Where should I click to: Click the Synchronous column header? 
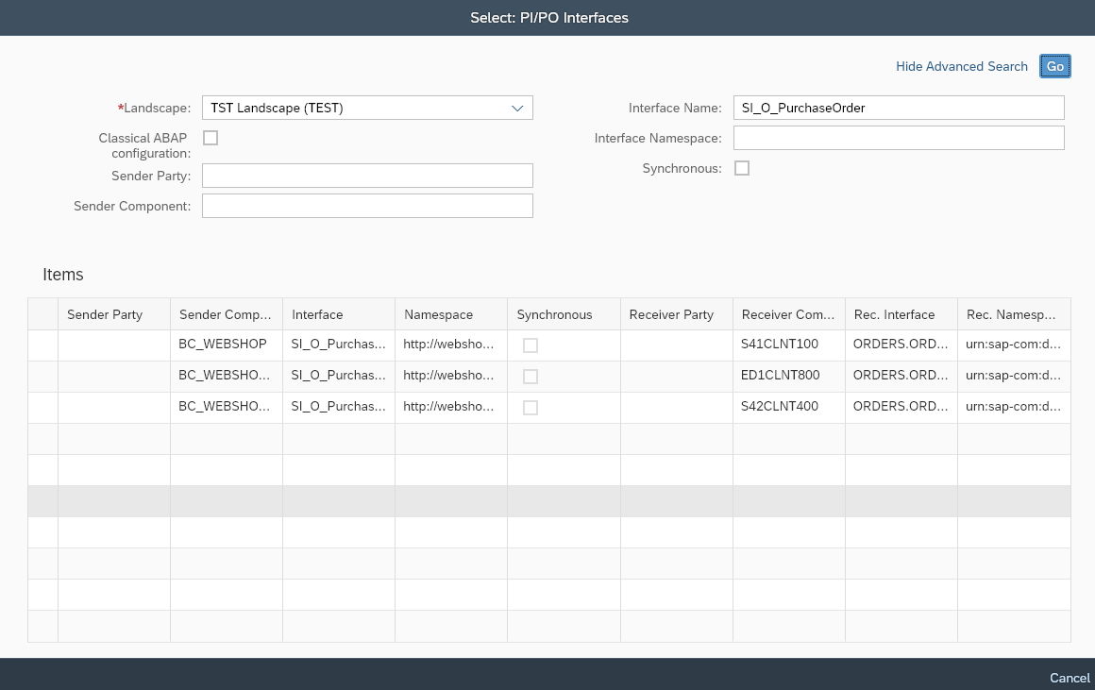[x=554, y=314]
